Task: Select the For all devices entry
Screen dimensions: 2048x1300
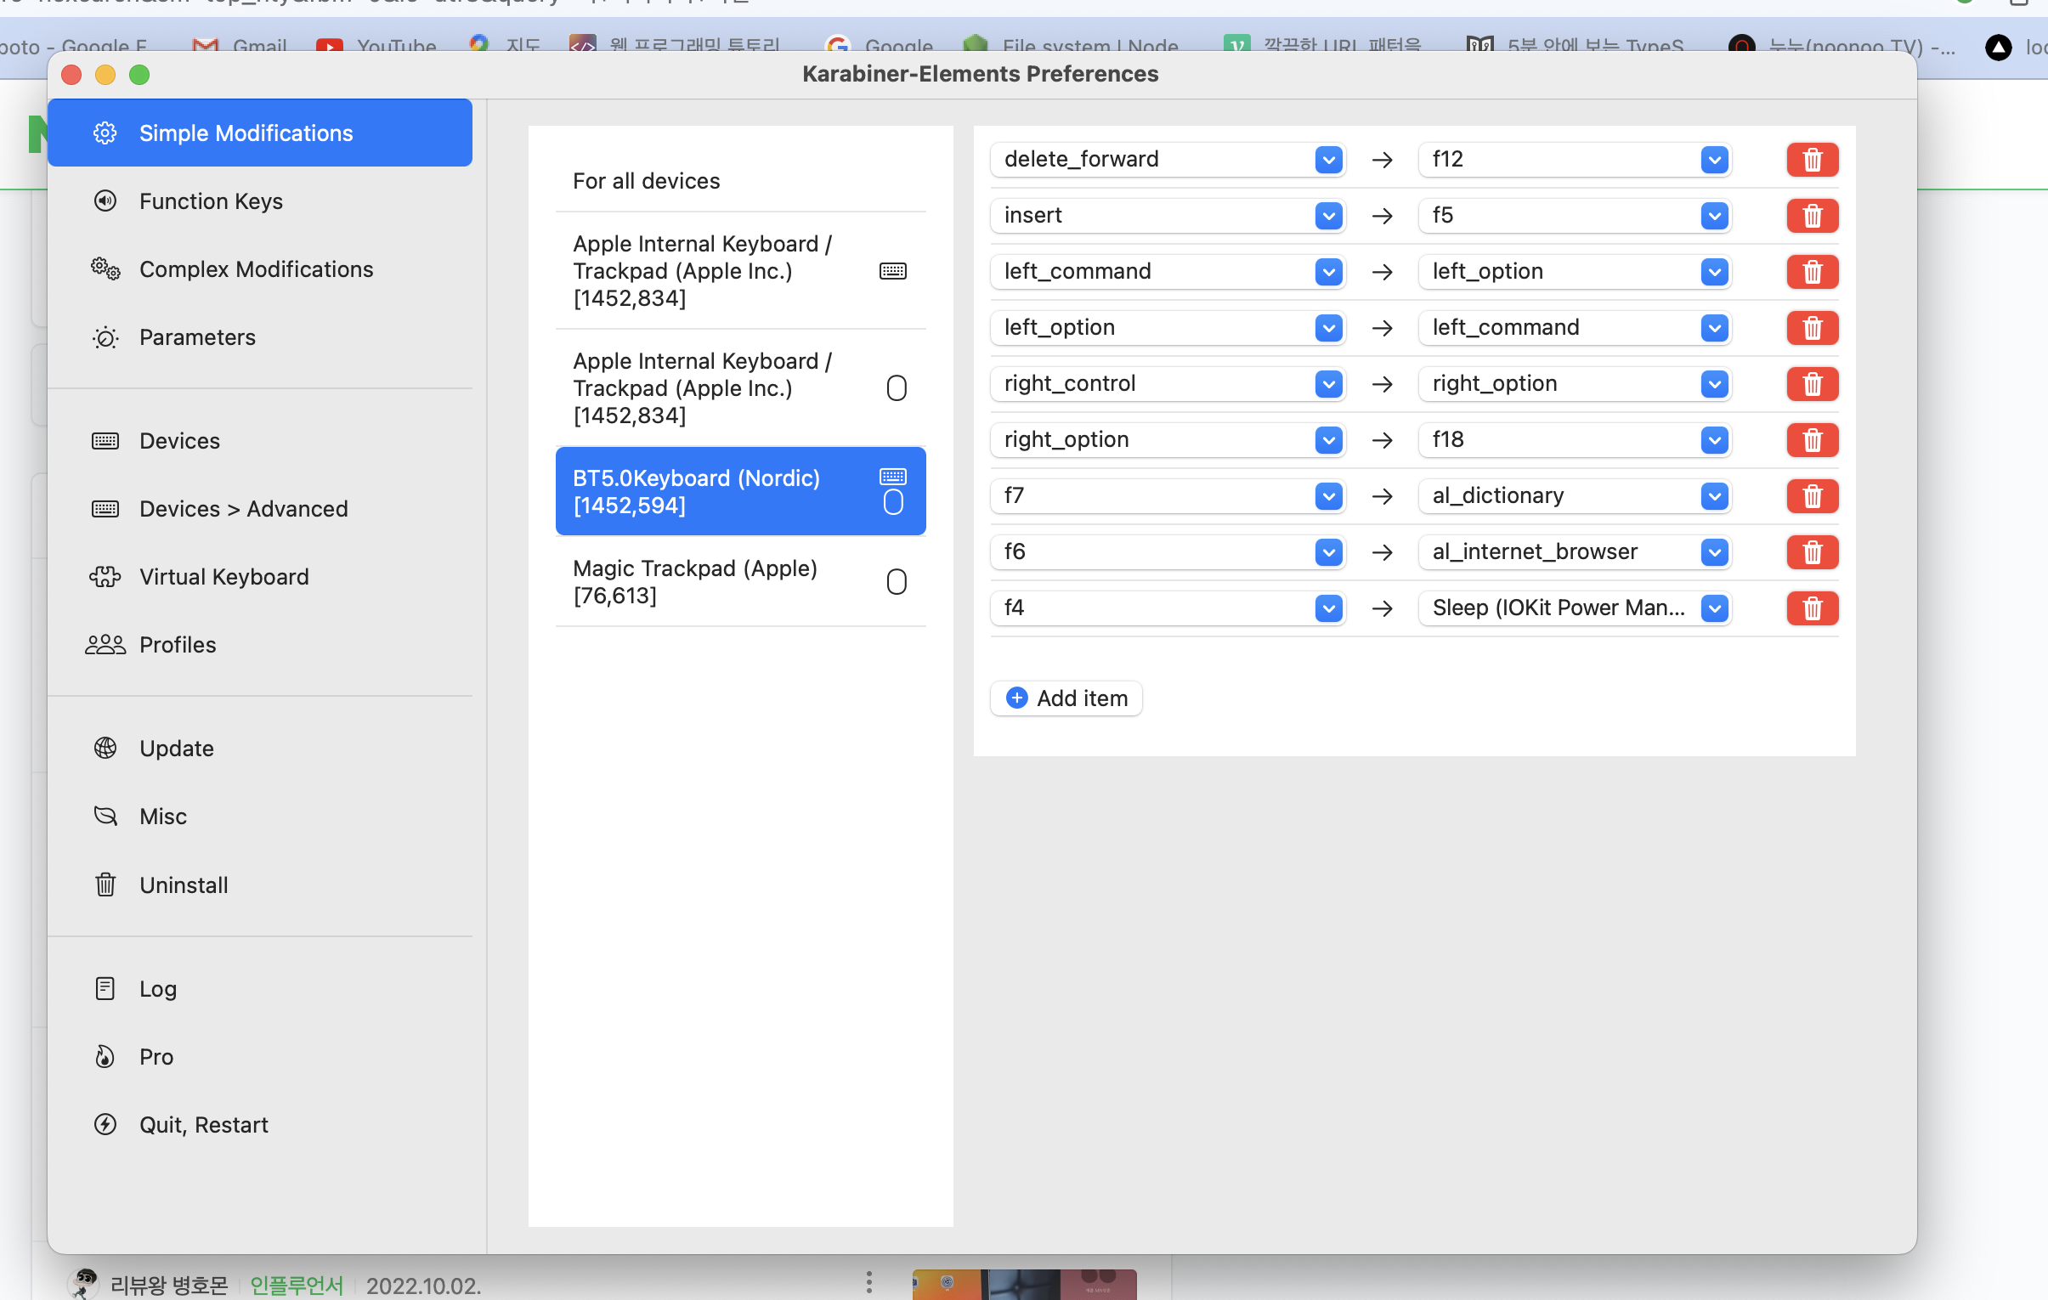Action: coord(740,180)
